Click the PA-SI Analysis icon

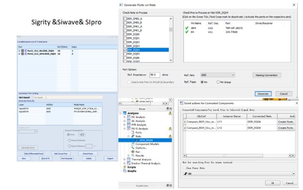(129, 129)
